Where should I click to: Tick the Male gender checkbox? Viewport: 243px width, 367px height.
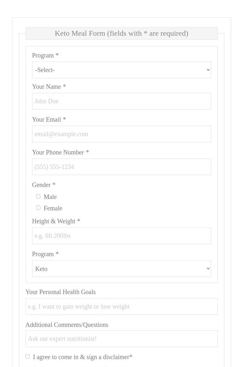click(x=38, y=196)
